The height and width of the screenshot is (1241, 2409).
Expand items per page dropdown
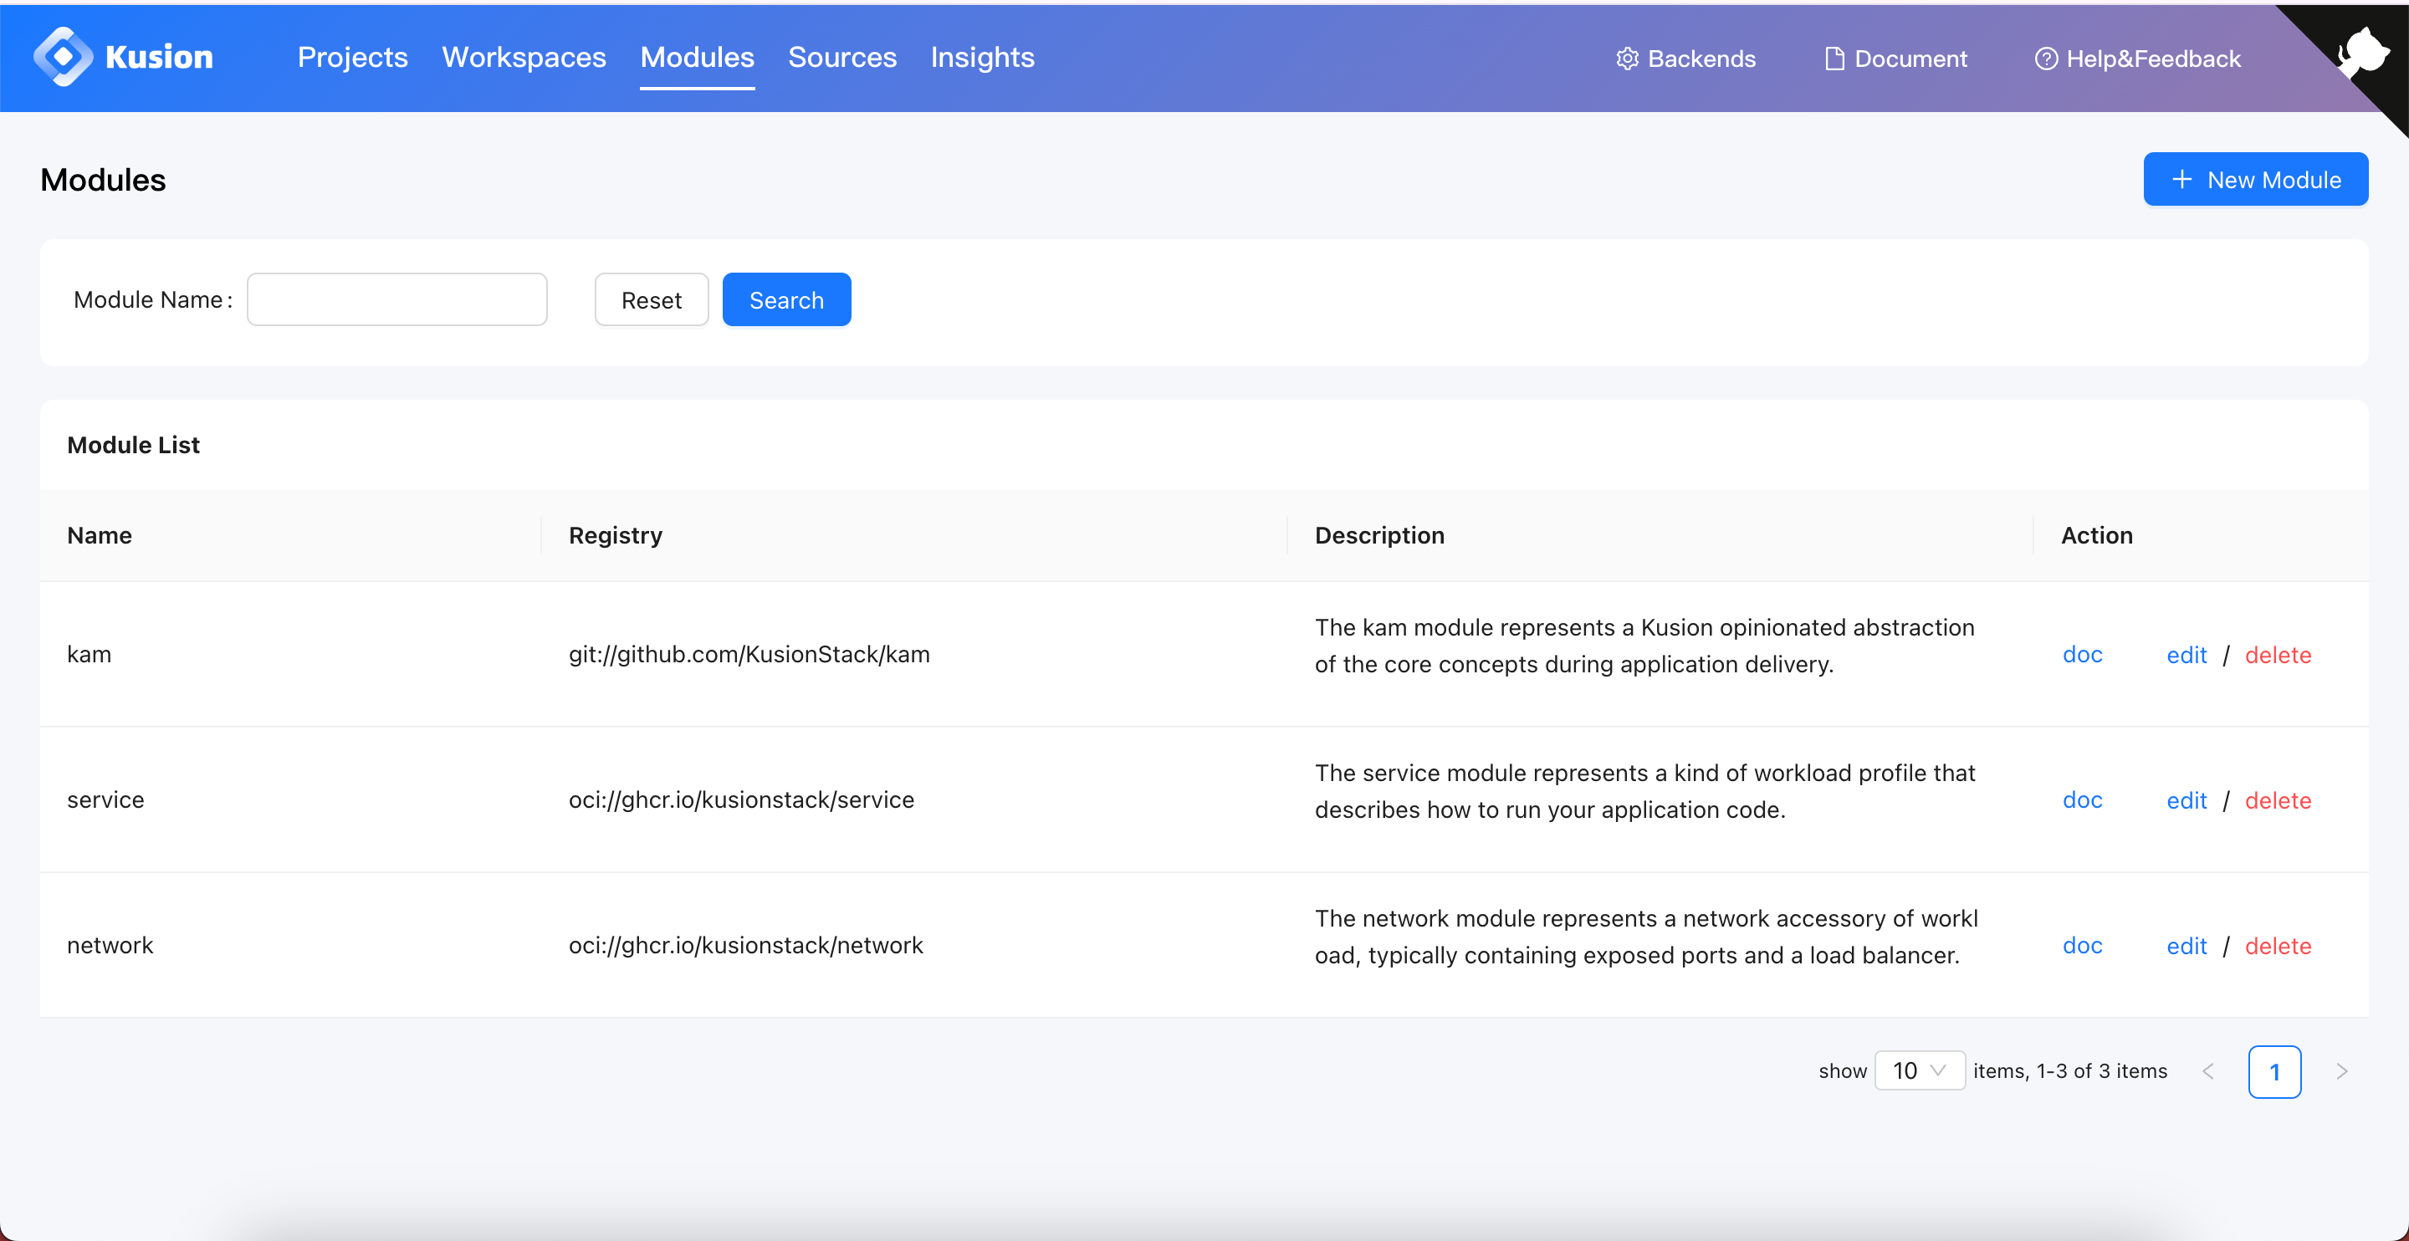pyautogui.click(x=1917, y=1070)
